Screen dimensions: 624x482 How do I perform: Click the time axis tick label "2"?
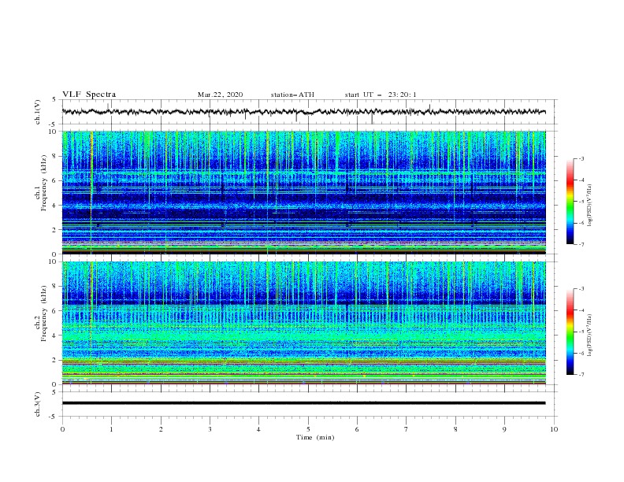coord(162,429)
